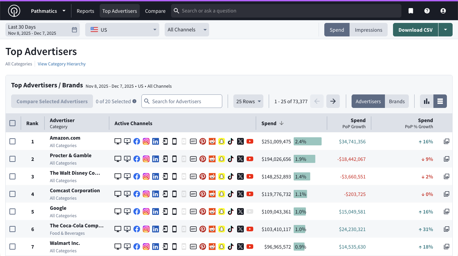Switch table to Brands view
Image resolution: width=458 pixels, height=256 pixels.
click(x=397, y=101)
